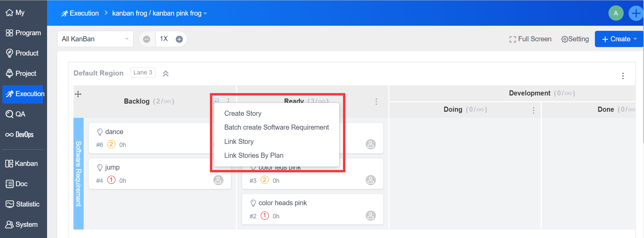Select Create Story from the menu

point(243,113)
